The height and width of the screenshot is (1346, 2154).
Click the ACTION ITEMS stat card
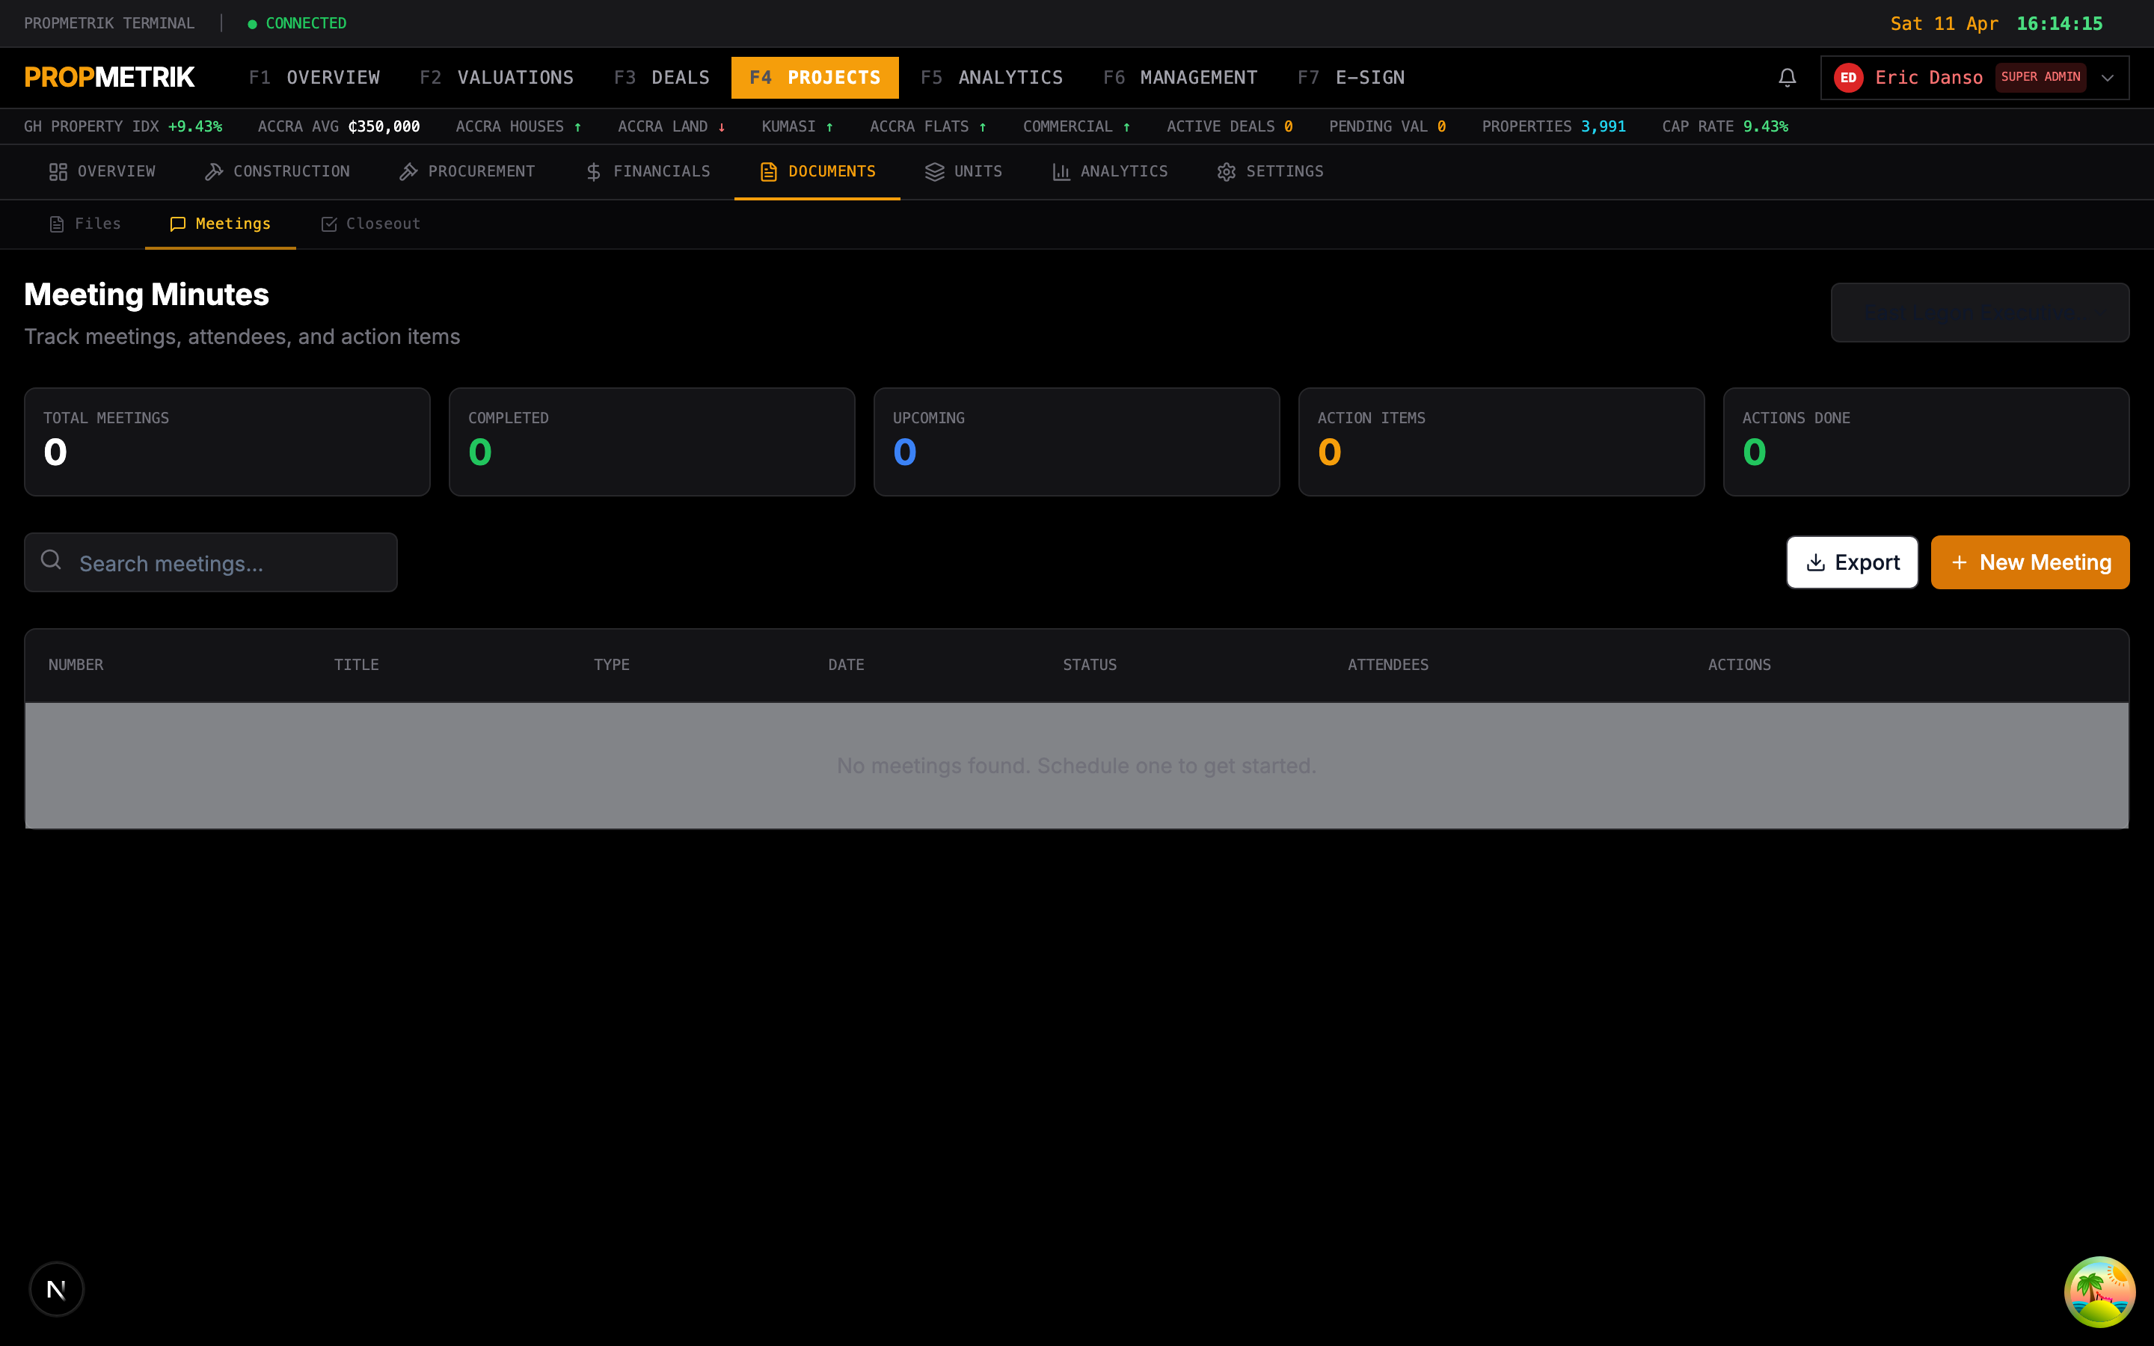(1500, 441)
